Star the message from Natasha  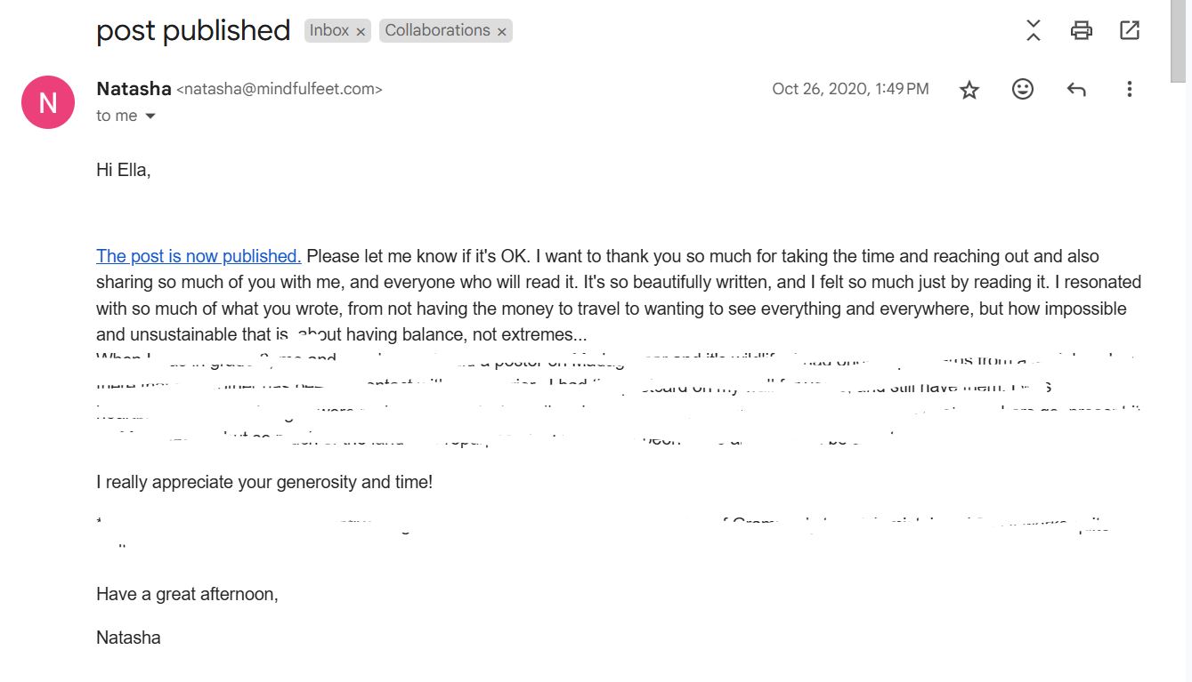[969, 89]
